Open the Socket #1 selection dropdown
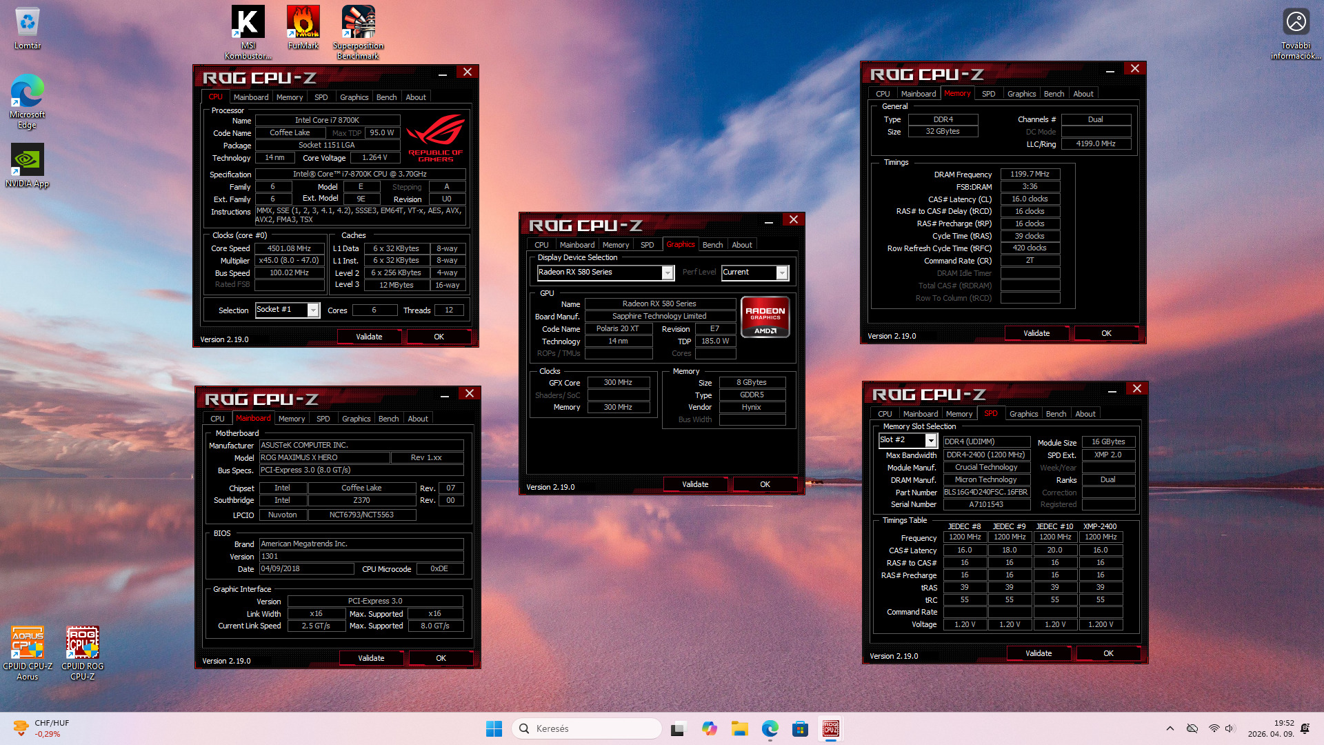This screenshot has height=745, width=1324. click(313, 310)
